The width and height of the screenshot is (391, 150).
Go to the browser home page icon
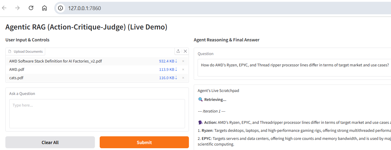point(44,8)
